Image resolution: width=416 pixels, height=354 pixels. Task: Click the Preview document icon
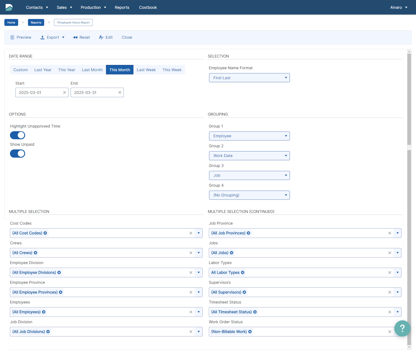pyautogui.click(x=12, y=37)
